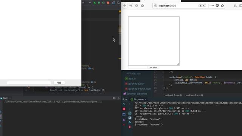This screenshot has width=242, height=136.
Task: Click the java command line in IntelliJ console
Action: (x=53, y=102)
